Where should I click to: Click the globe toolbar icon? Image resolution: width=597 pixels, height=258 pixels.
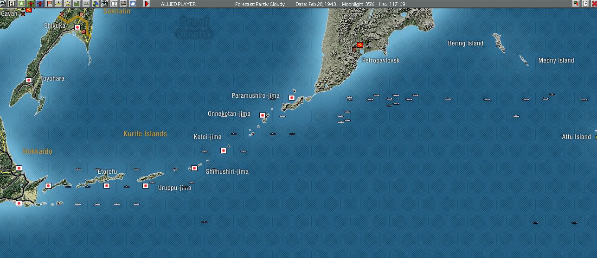[96, 4]
